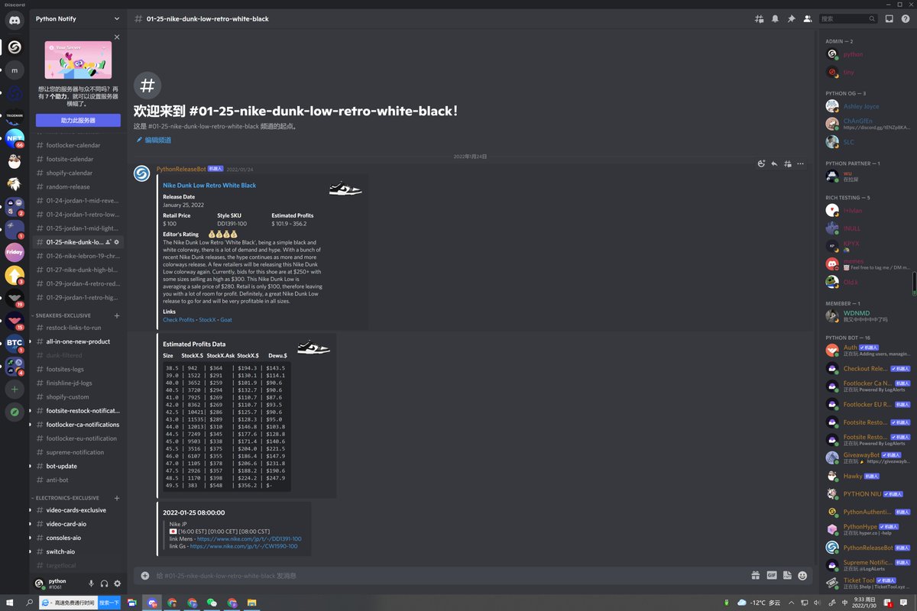Focus the search box in header
The height and width of the screenshot is (611, 917).
click(847, 18)
